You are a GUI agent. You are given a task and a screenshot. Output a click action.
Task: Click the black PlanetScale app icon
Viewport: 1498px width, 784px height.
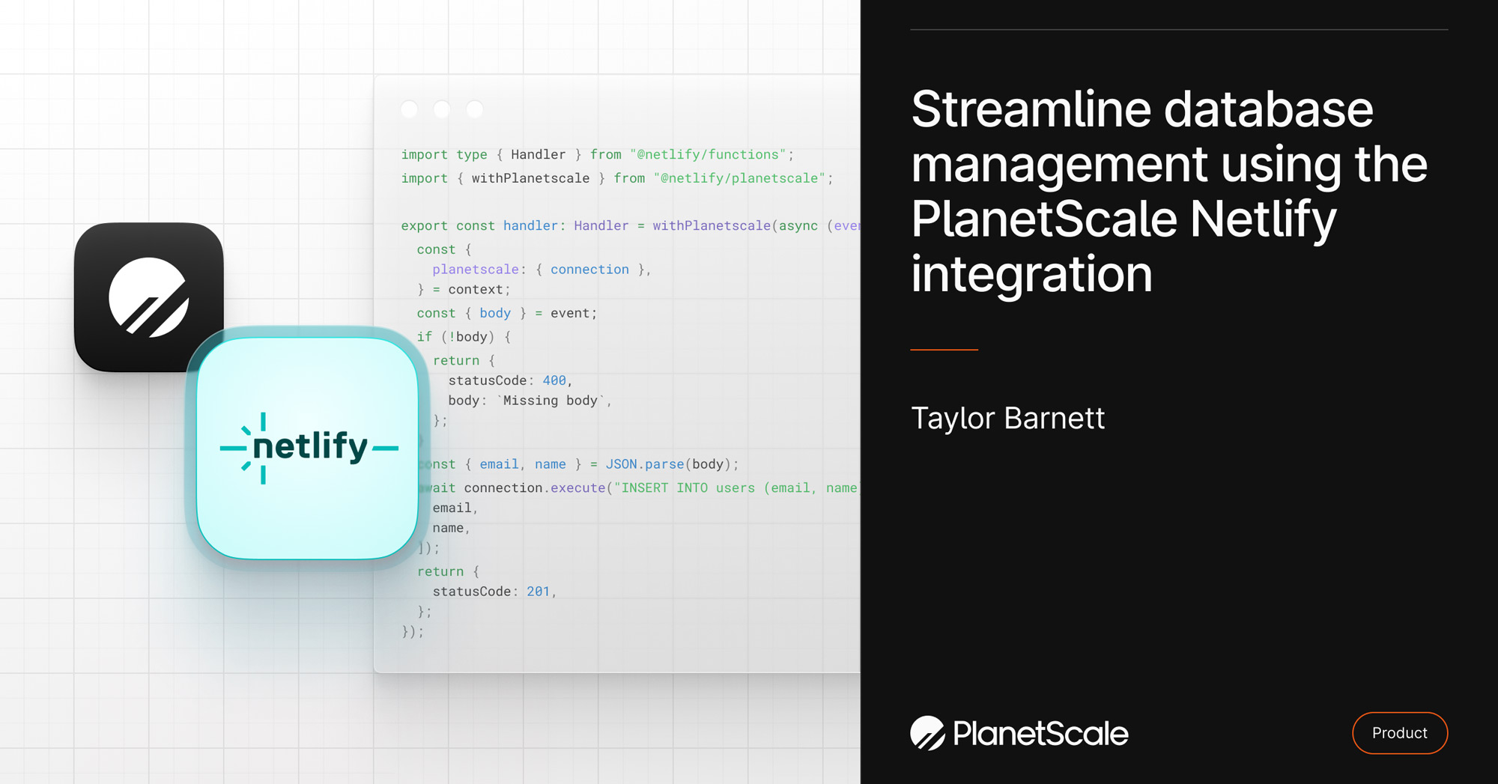[x=148, y=297]
